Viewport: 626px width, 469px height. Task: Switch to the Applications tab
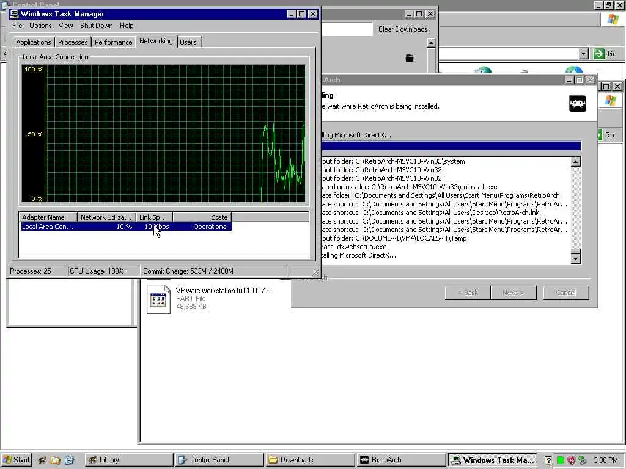click(33, 42)
